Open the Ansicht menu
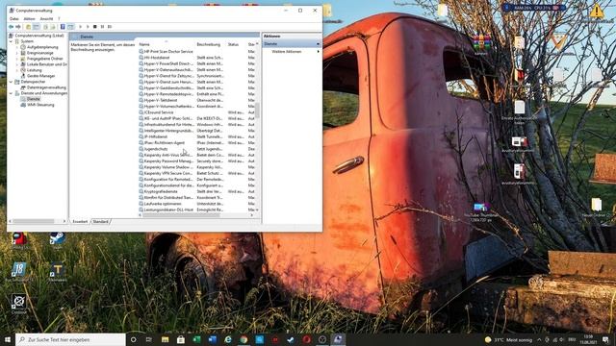 tap(46, 19)
